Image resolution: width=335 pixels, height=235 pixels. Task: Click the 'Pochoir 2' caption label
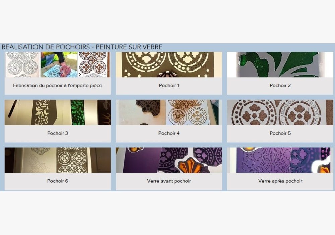point(280,85)
